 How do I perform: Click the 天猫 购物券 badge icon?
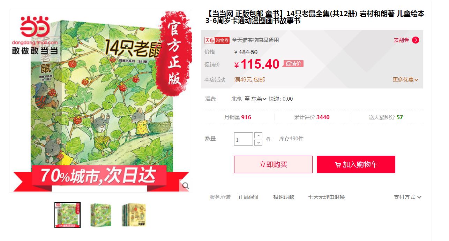[x=217, y=40]
